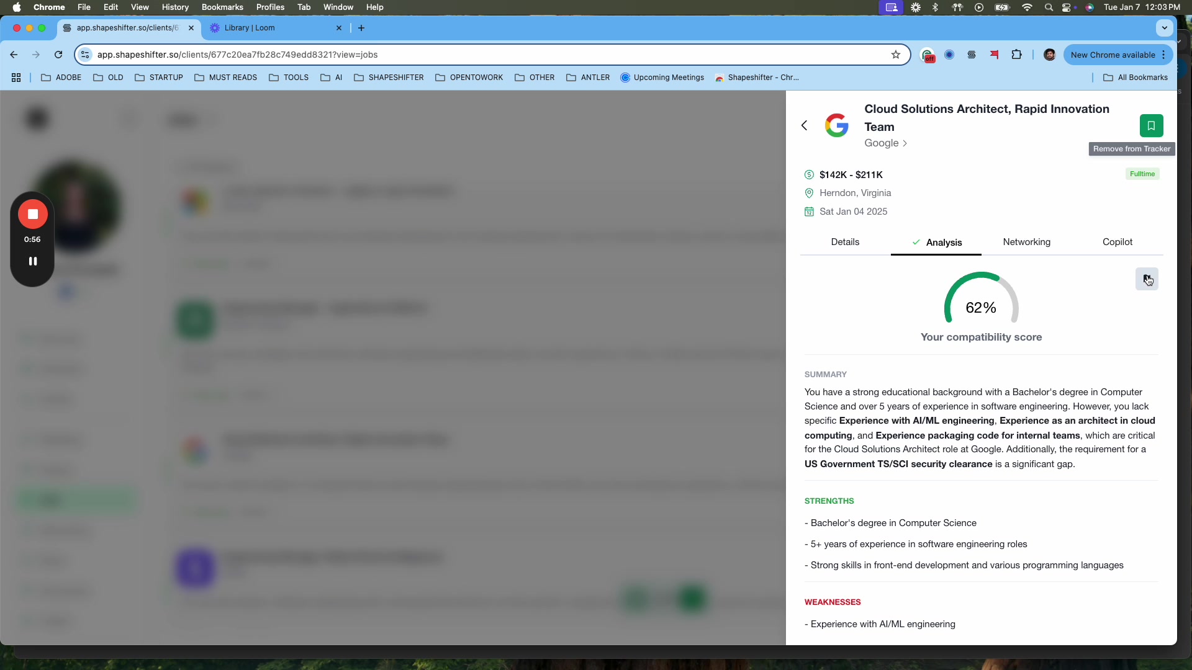Open Chrome extensions via the puzzle piece icon
This screenshot has height=670, width=1192.
click(x=1017, y=55)
